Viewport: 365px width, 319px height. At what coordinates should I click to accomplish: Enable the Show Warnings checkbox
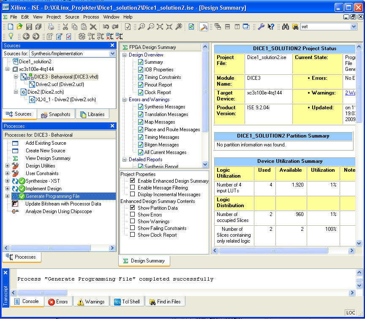133,221
